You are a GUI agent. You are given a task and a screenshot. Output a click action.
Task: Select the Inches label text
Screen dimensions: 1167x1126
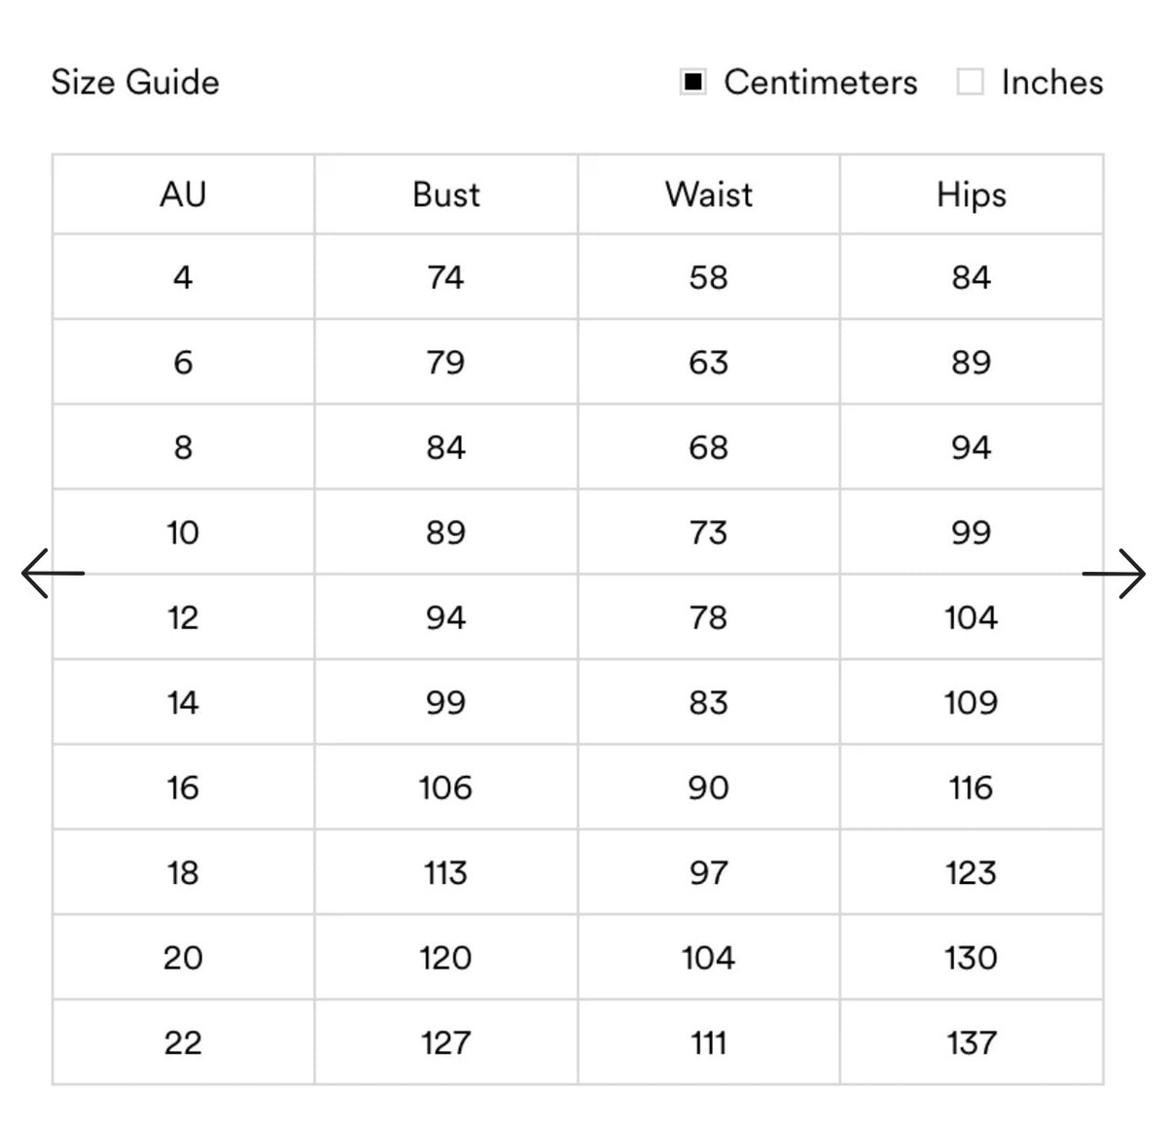click(x=1052, y=83)
